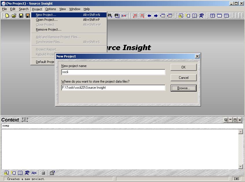Click the Open file folder toolbar icon
245x182 pixels.
(x=14, y=16)
